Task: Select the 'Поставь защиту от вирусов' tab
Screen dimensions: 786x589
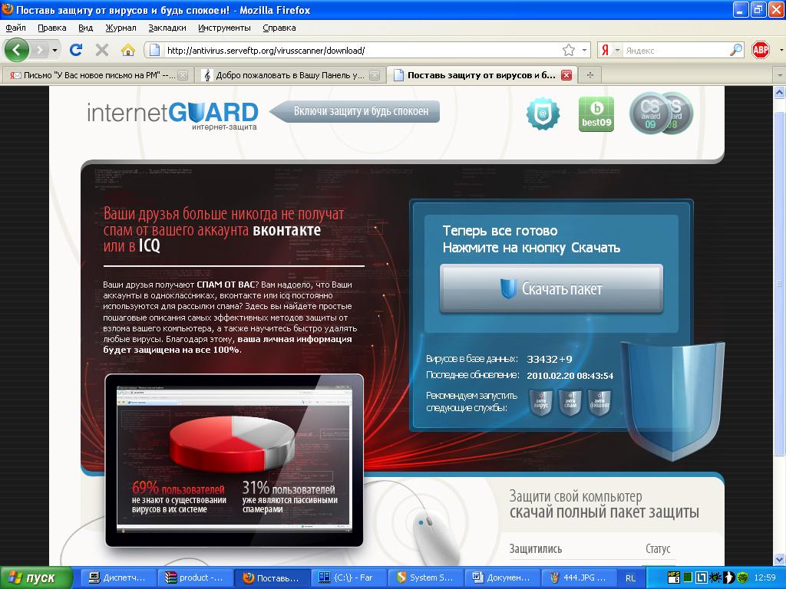Action: 482,75
